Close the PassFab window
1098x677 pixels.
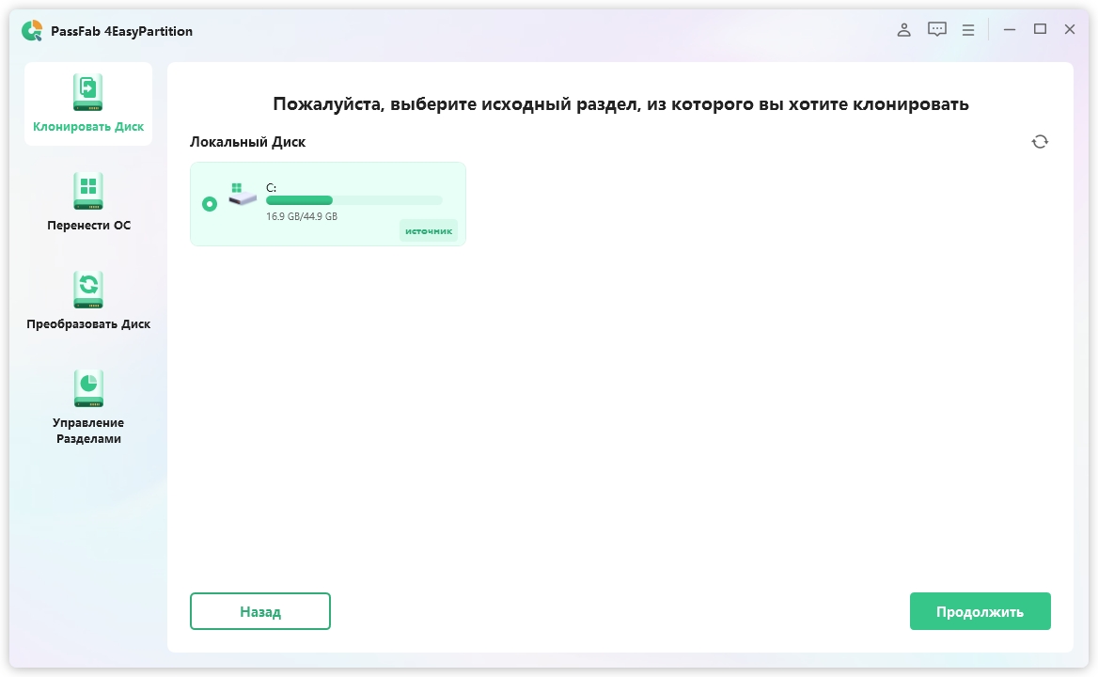tap(1070, 29)
